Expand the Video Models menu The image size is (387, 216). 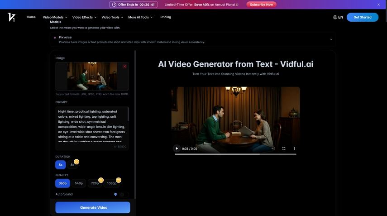coord(55,17)
